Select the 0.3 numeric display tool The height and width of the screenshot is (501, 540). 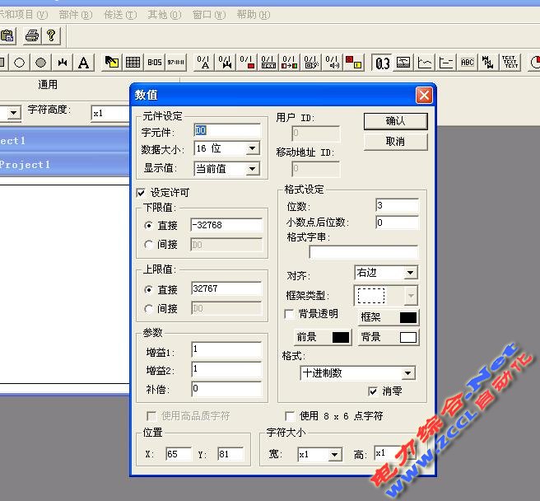pos(382,62)
